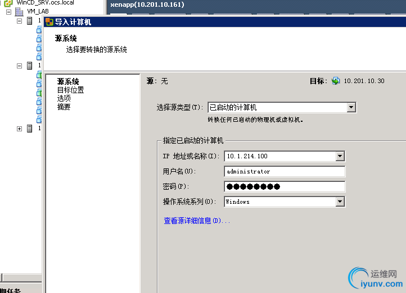Click the WinCD_SRV.ocs.local vCenter icon

[x=8, y=3]
